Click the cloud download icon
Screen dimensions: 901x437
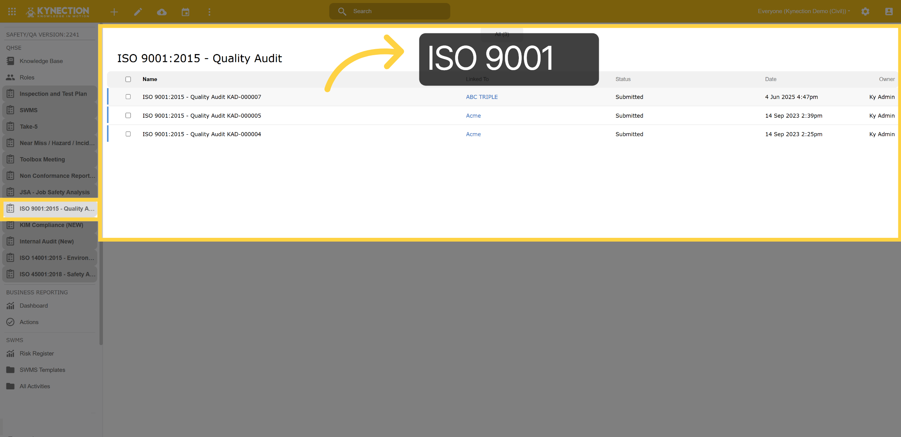[x=162, y=12]
